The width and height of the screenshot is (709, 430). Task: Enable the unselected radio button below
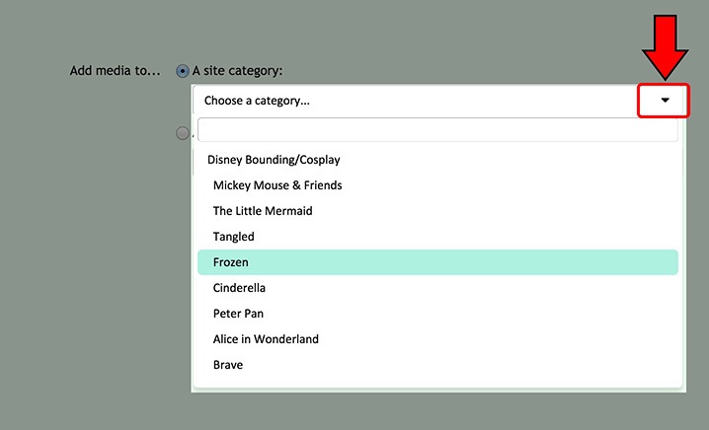click(183, 133)
